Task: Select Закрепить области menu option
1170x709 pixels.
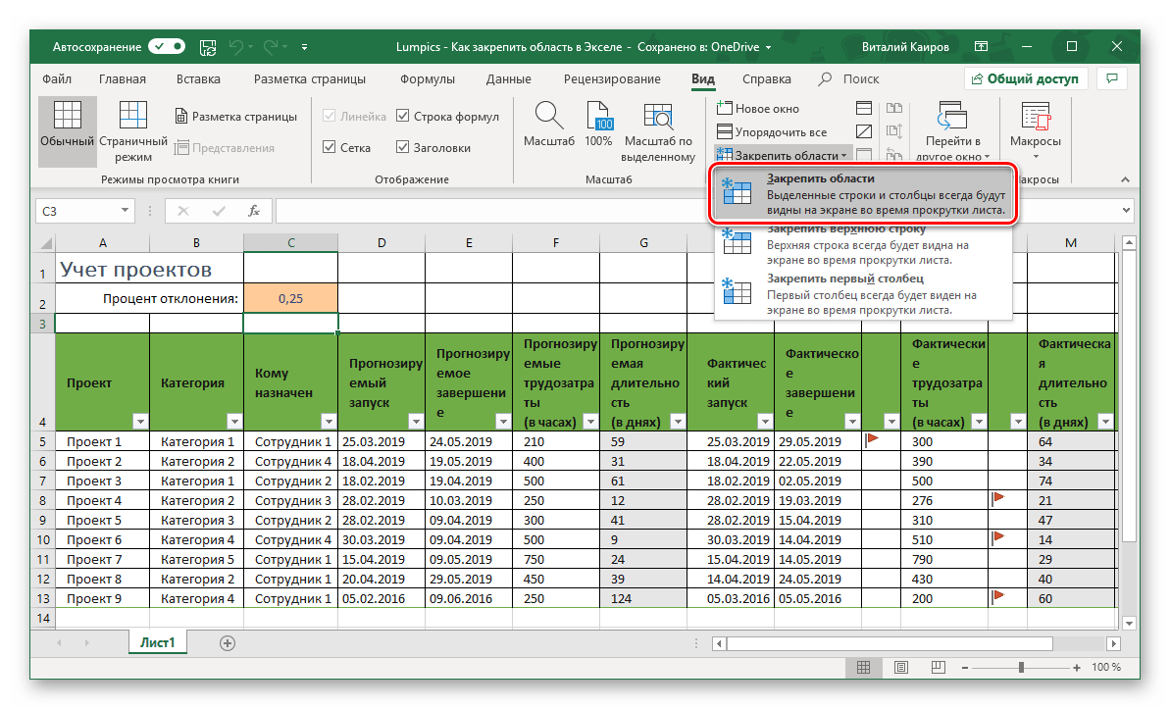Action: click(862, 194)
